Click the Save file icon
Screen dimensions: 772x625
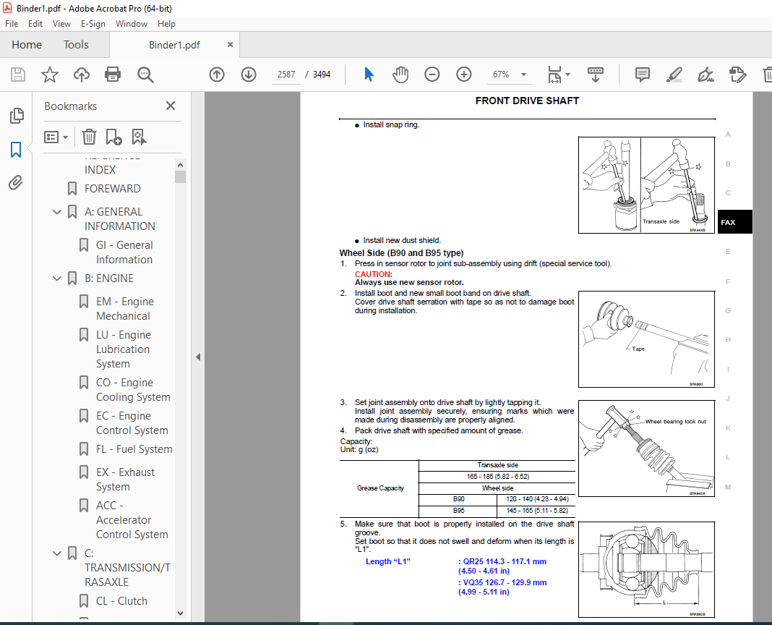[18, 75]
